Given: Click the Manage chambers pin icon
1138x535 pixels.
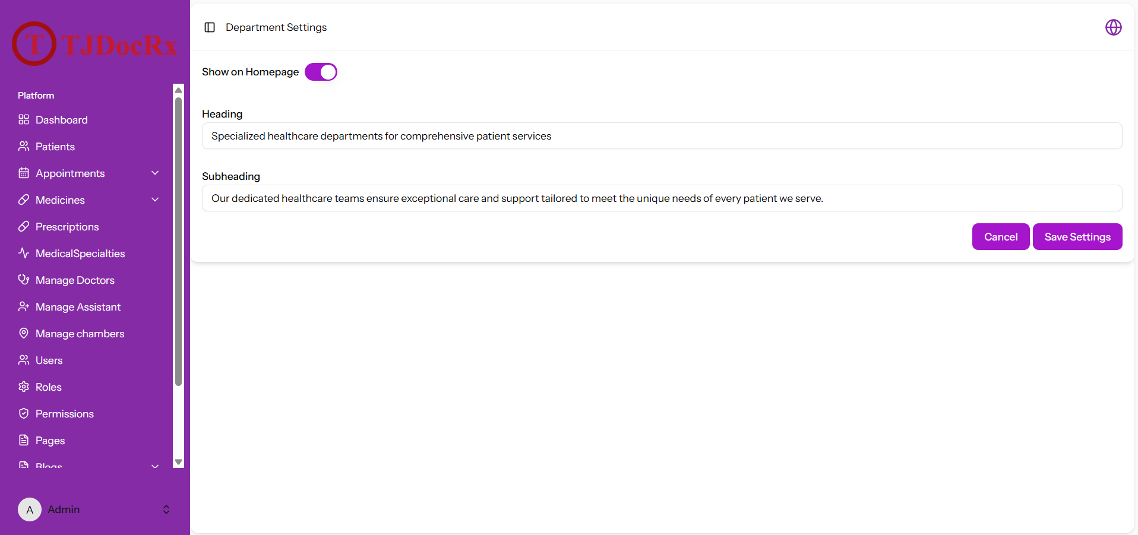Looking at the screenshot, I should (x=24, y=333).
